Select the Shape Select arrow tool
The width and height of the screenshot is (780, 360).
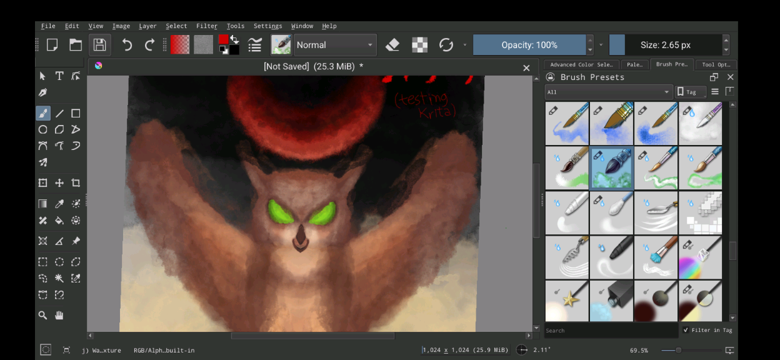tap(43, 76)
